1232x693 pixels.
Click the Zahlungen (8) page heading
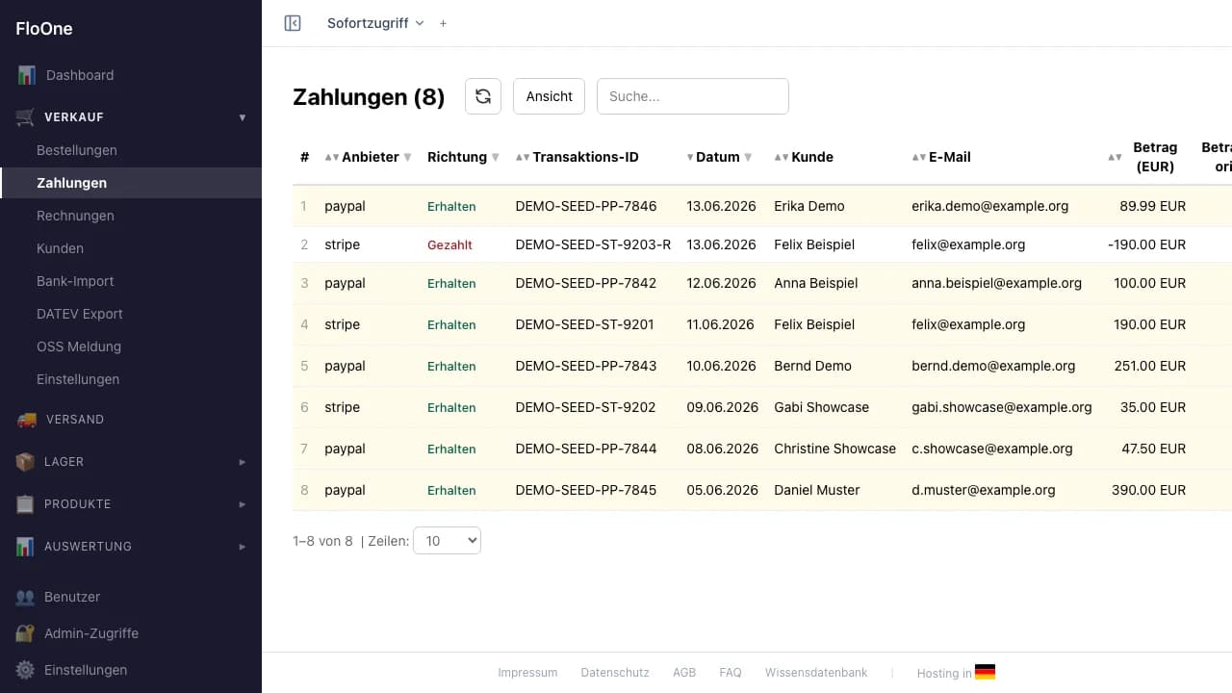click(369, 97)
